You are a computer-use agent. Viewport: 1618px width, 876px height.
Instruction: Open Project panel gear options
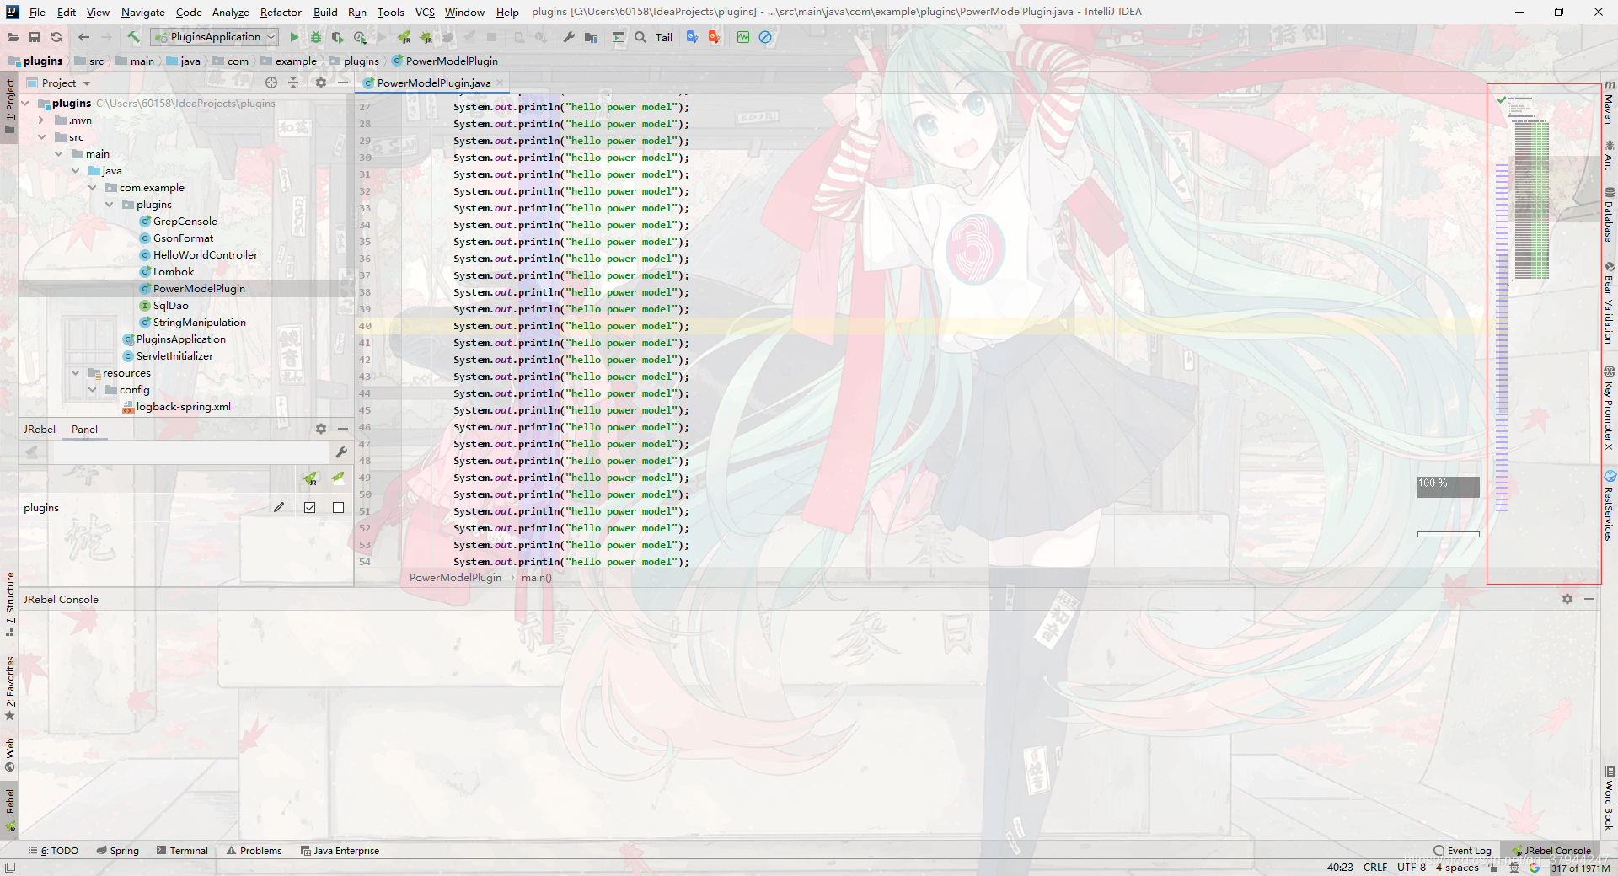pos(320,83)
